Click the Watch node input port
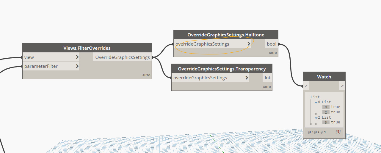This screenshot has height=153, width=381. click(306, 86)
